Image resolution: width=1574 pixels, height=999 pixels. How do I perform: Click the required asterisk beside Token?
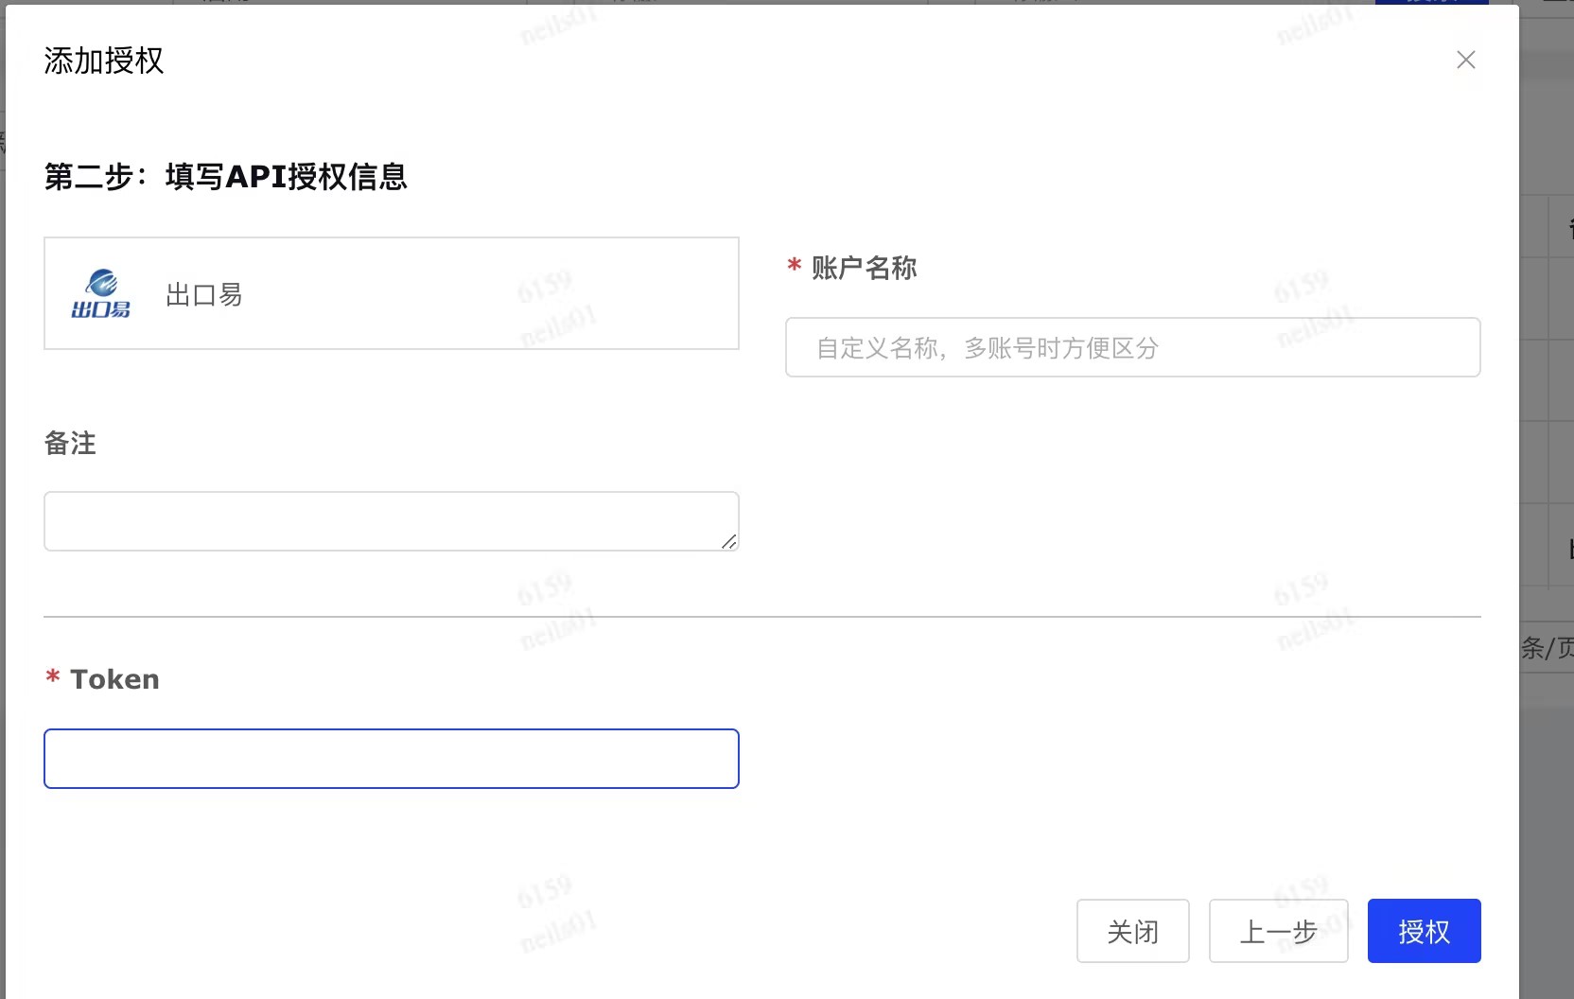(x=52, y=677)
